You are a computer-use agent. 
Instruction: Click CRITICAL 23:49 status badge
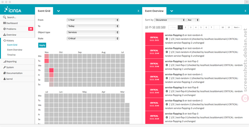[154, 52]
